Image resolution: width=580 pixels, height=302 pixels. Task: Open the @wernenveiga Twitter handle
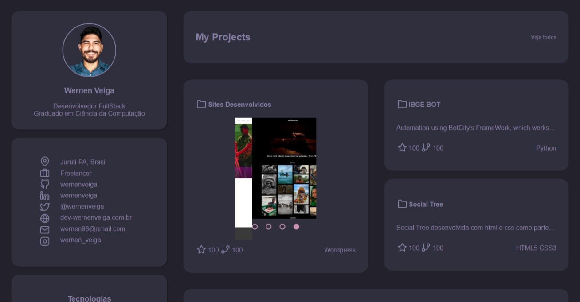coord(82,206)
